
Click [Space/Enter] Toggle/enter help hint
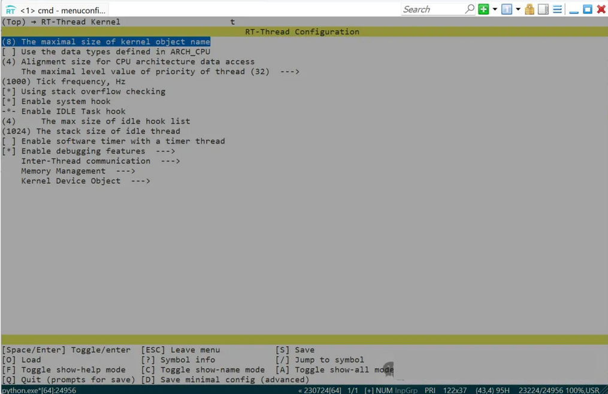click(x=66, y=350)
